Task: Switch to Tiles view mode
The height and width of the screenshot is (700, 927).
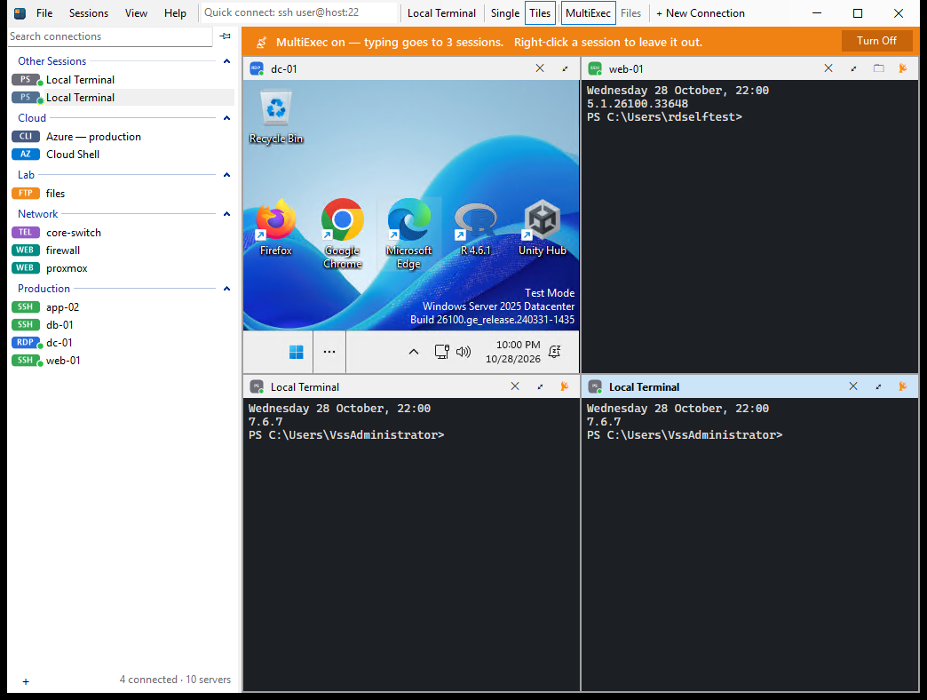Action: (540, 13)
